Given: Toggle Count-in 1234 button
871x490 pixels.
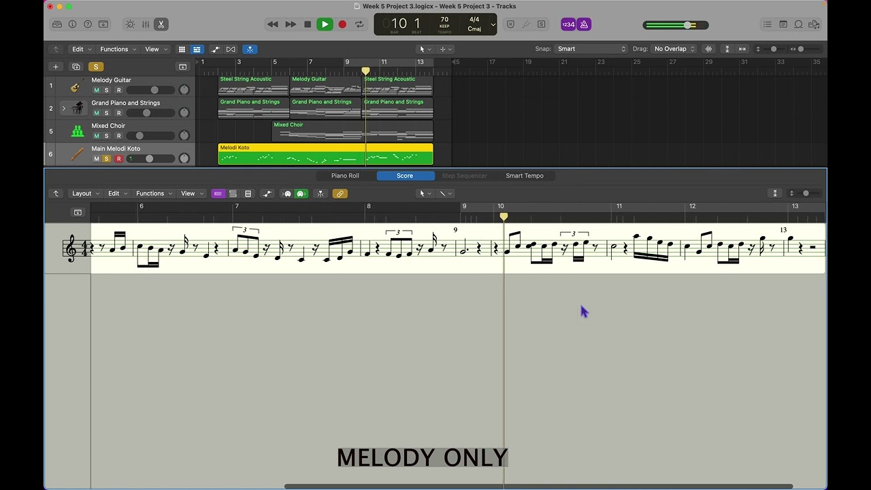Looking at the screenshot, I should [568, 24].
